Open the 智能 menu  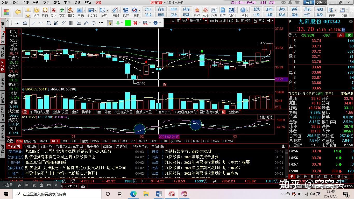pyautogui.click(x=57, y=3)
